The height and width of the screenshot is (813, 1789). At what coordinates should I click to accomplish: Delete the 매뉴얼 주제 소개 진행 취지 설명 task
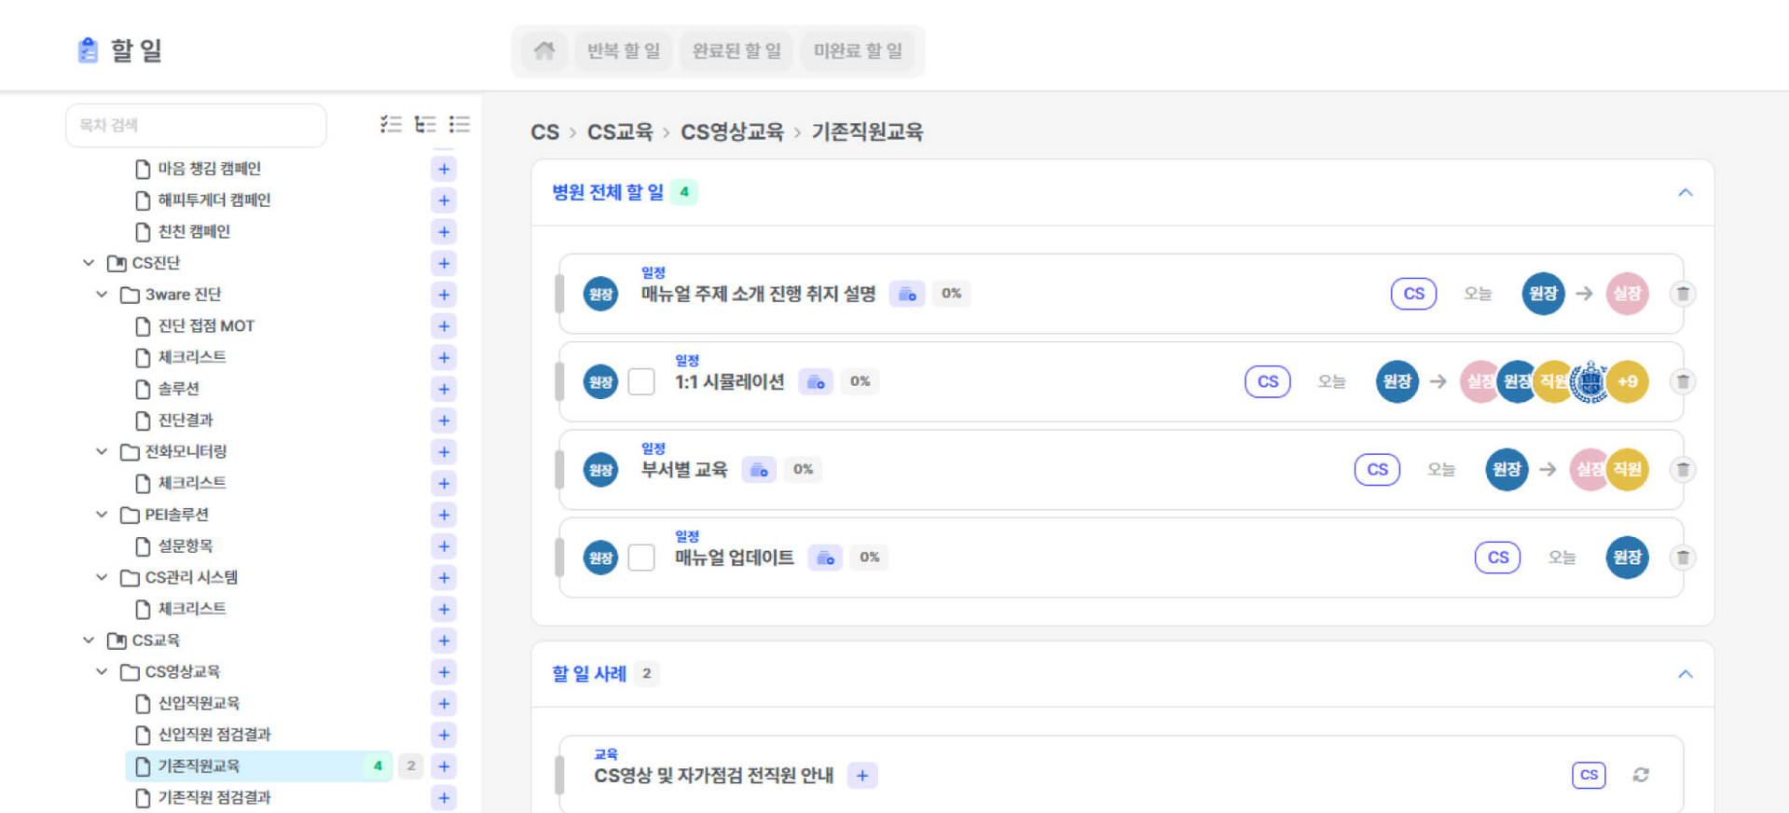[1683, 294]
